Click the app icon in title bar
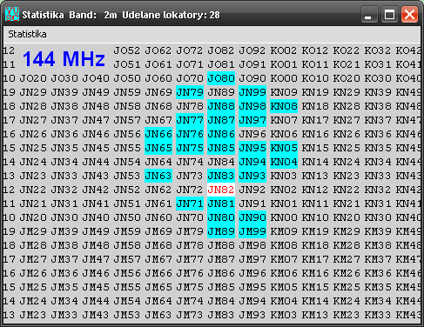Image resolution: width=424 pixels, height=327 pixels. (12, 14)
